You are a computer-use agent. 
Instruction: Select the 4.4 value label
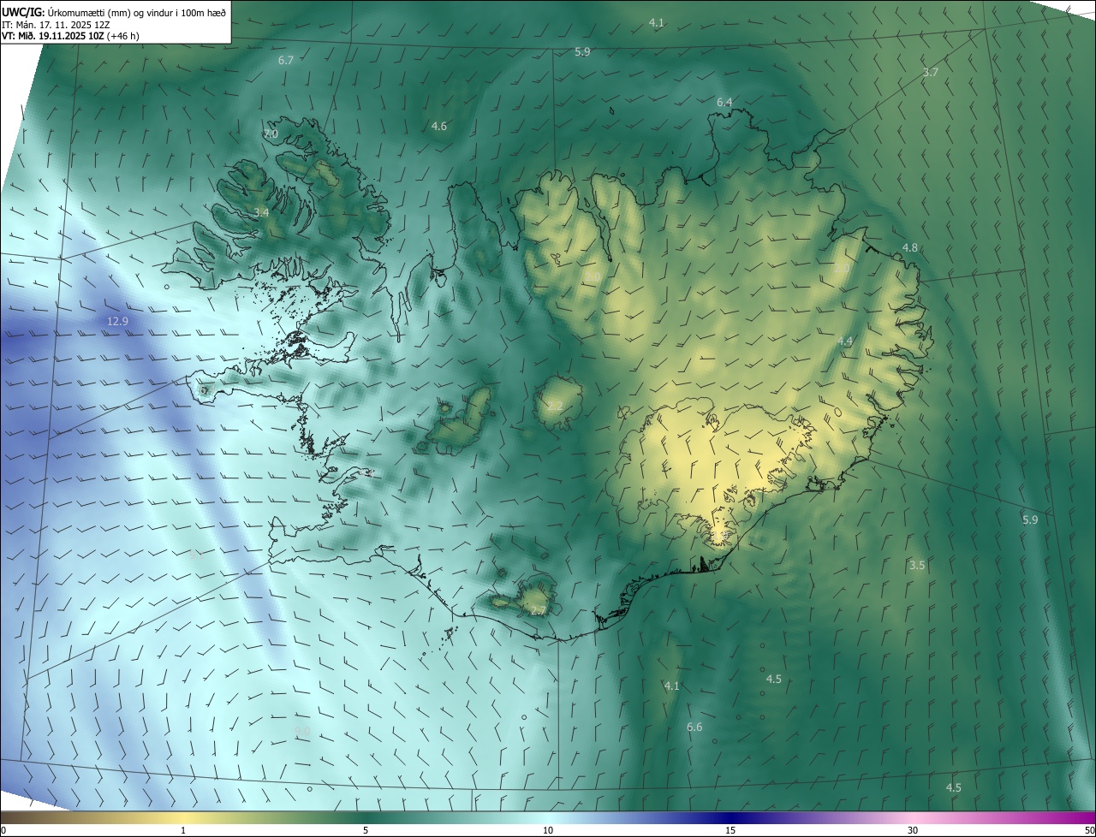pyautogui.click(x=845, y=341)
